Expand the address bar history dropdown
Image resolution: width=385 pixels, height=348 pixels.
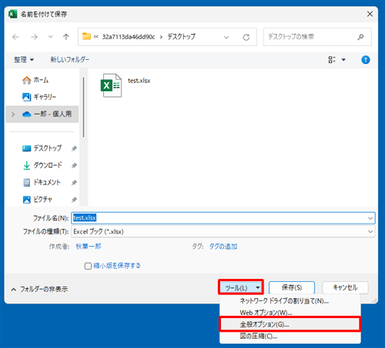coord(226,38)
